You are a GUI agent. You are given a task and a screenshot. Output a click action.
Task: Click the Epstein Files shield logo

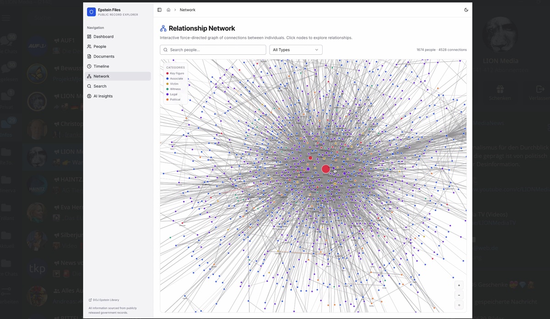click(x=91, y=12)
